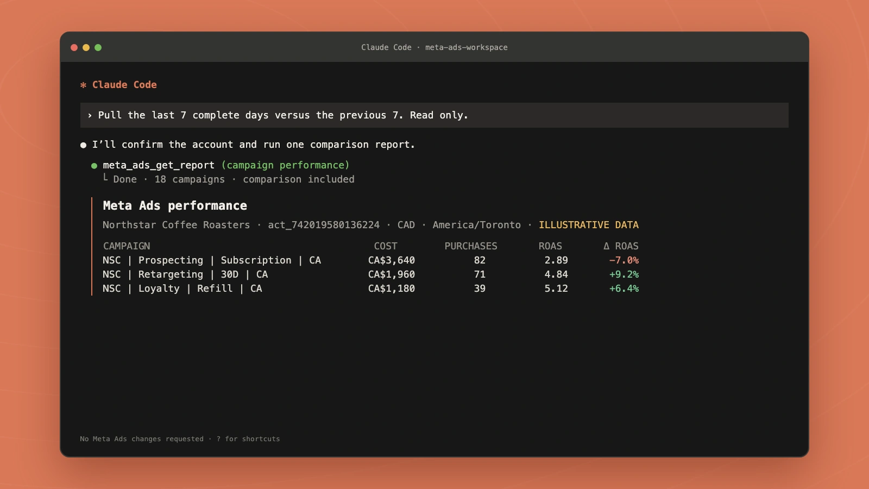Click the ROAS column header
The image size is (869, 489).
[550, 246]
